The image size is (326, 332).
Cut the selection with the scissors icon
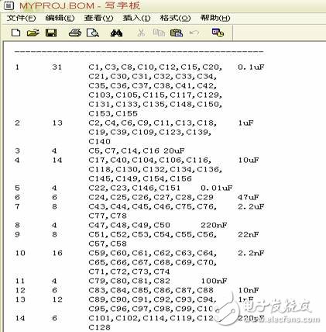click(141, 33)
